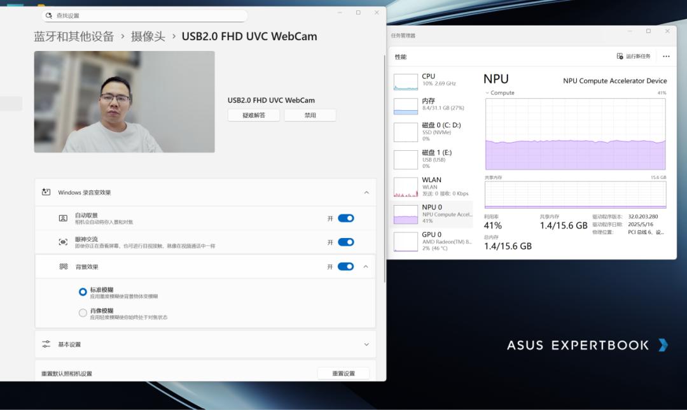Click the '32.0.203.280' driver version text
The width and height of the screenshot is (687, 410).
coord(642,216)
